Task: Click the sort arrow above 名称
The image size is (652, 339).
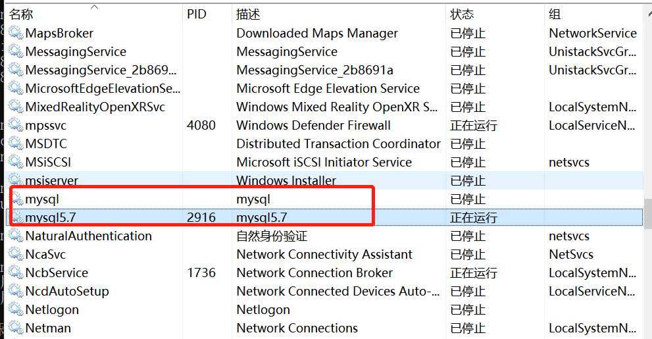Action: point(94,6)
